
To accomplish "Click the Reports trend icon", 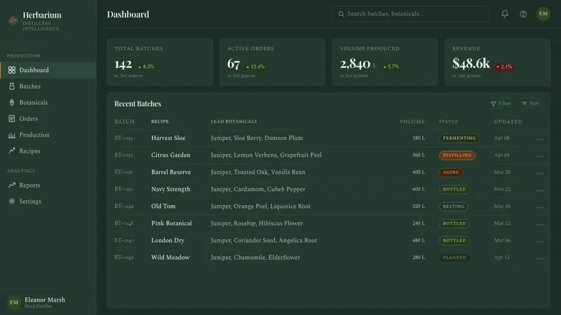I will [12, 185].
